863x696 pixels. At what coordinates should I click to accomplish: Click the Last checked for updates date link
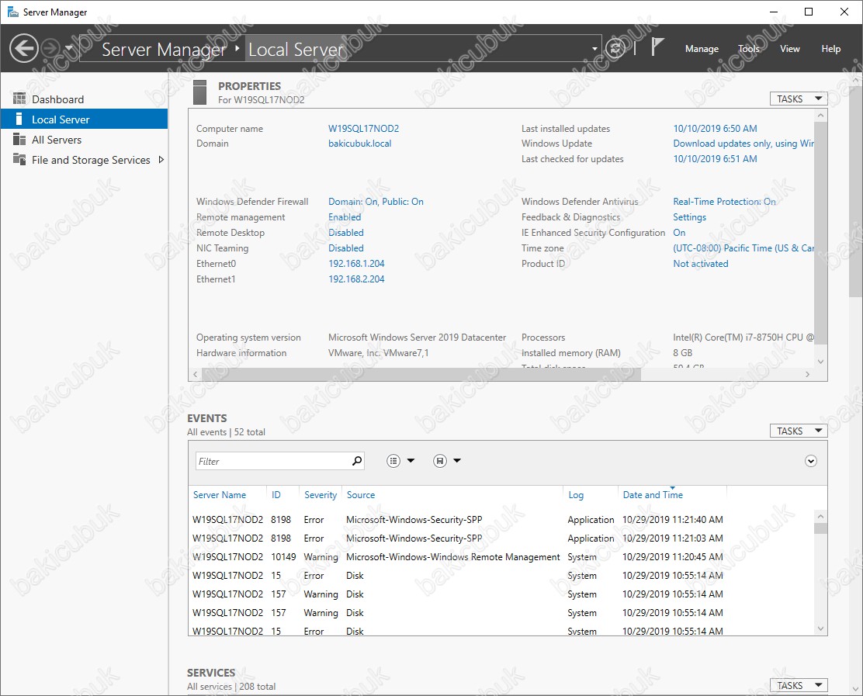[x=715, y=159]
